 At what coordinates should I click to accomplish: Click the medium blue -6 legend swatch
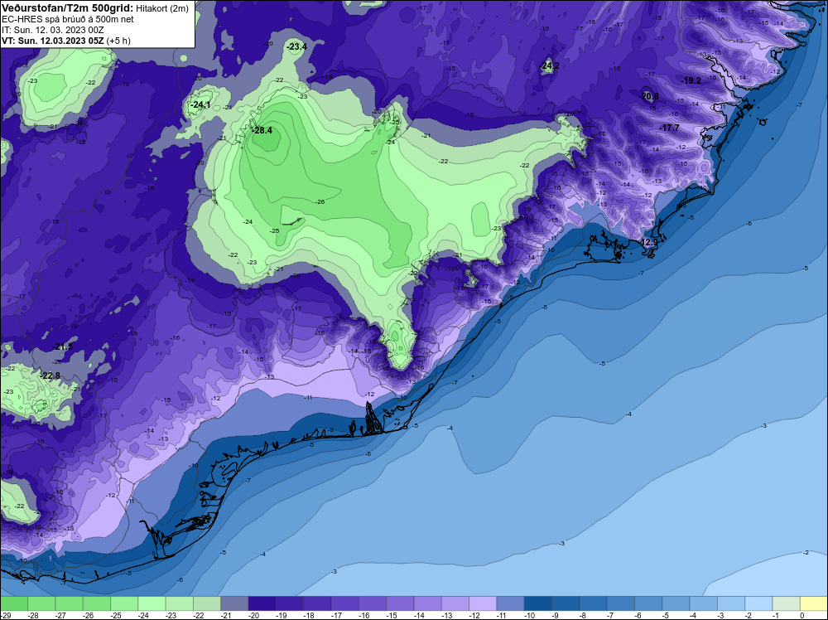tap(648, 603)
